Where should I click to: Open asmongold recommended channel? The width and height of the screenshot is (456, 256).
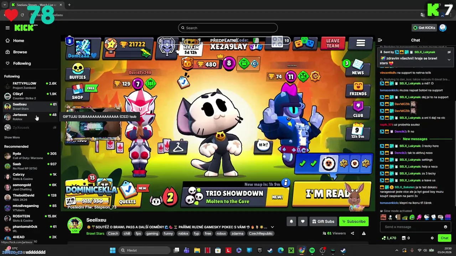click(x=30, y=187)
